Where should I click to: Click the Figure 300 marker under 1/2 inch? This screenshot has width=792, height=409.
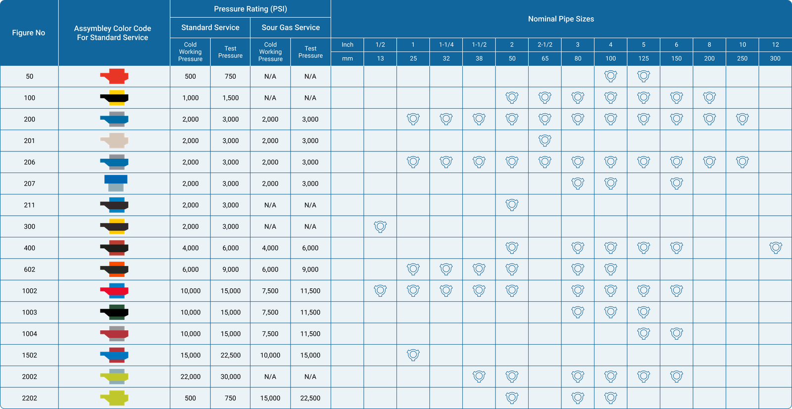pyautogui.click(x=380, y=227)
